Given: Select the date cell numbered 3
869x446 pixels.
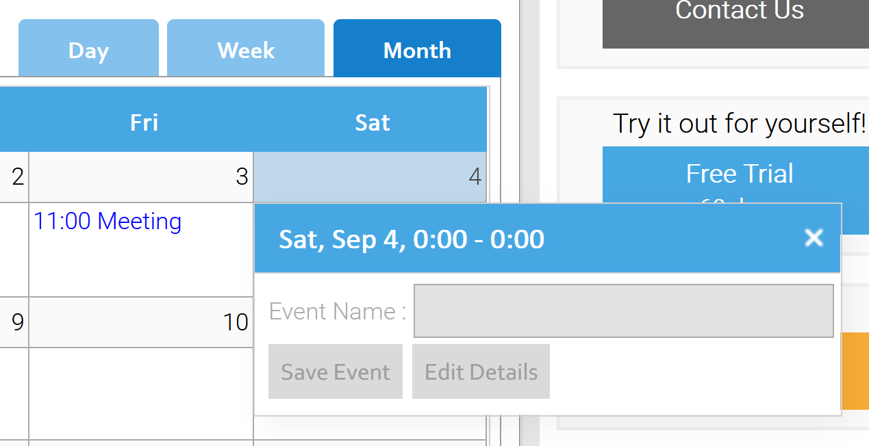Looking at the screenshot, I should tap(141, 176).
